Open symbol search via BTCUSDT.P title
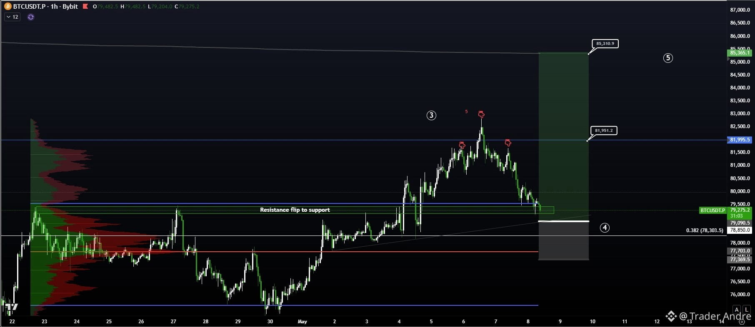This screenshot has width=755, height=327. (x=29, y=7)
